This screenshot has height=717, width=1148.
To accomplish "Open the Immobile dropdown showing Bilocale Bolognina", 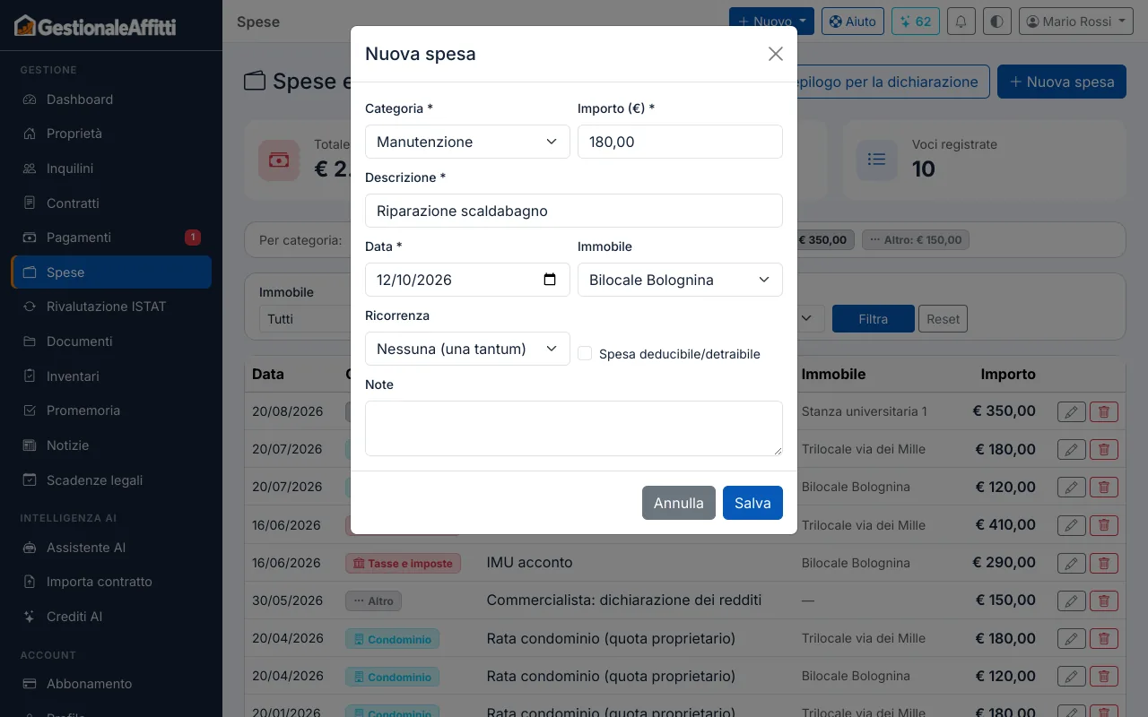I will click(x=680, y=280).
